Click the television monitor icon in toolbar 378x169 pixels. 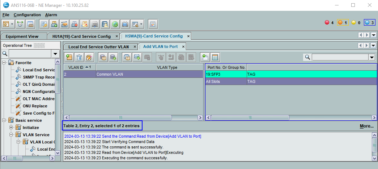125,24
